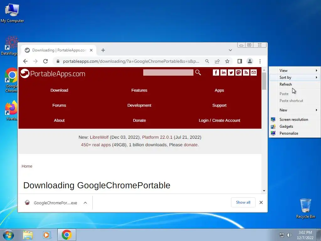This screenshot has height=241, width=321.
Task: Open the volume speaker tray icon
Action: coord(289,235)
